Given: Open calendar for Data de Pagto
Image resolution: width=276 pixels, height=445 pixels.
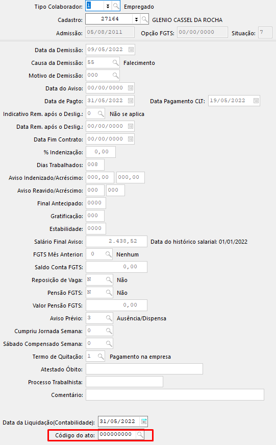Looking at the screenshot, I should (131, 101).
